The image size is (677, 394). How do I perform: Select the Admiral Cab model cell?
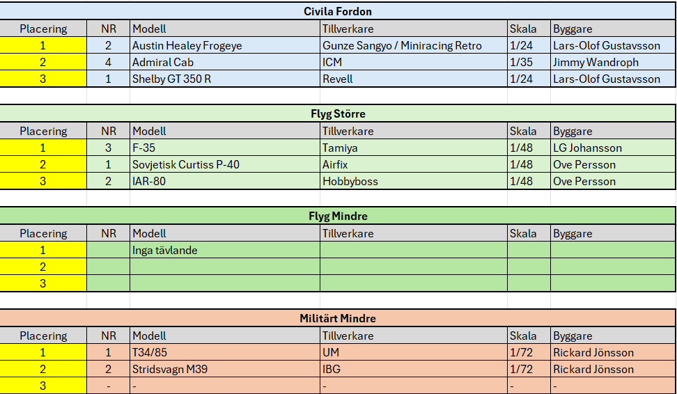point(163,62)
